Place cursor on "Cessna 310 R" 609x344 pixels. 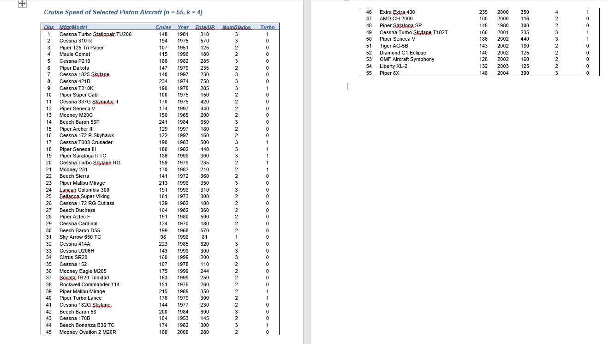point(76,41)
